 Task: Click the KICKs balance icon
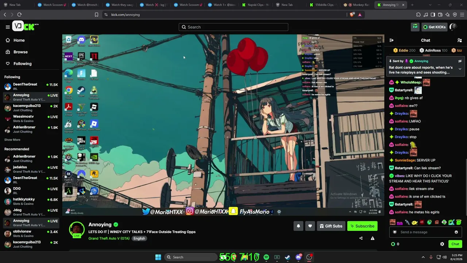coord(393,244)
